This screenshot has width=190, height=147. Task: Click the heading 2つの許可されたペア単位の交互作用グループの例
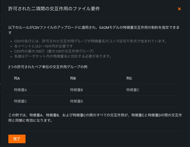(48, 67)
